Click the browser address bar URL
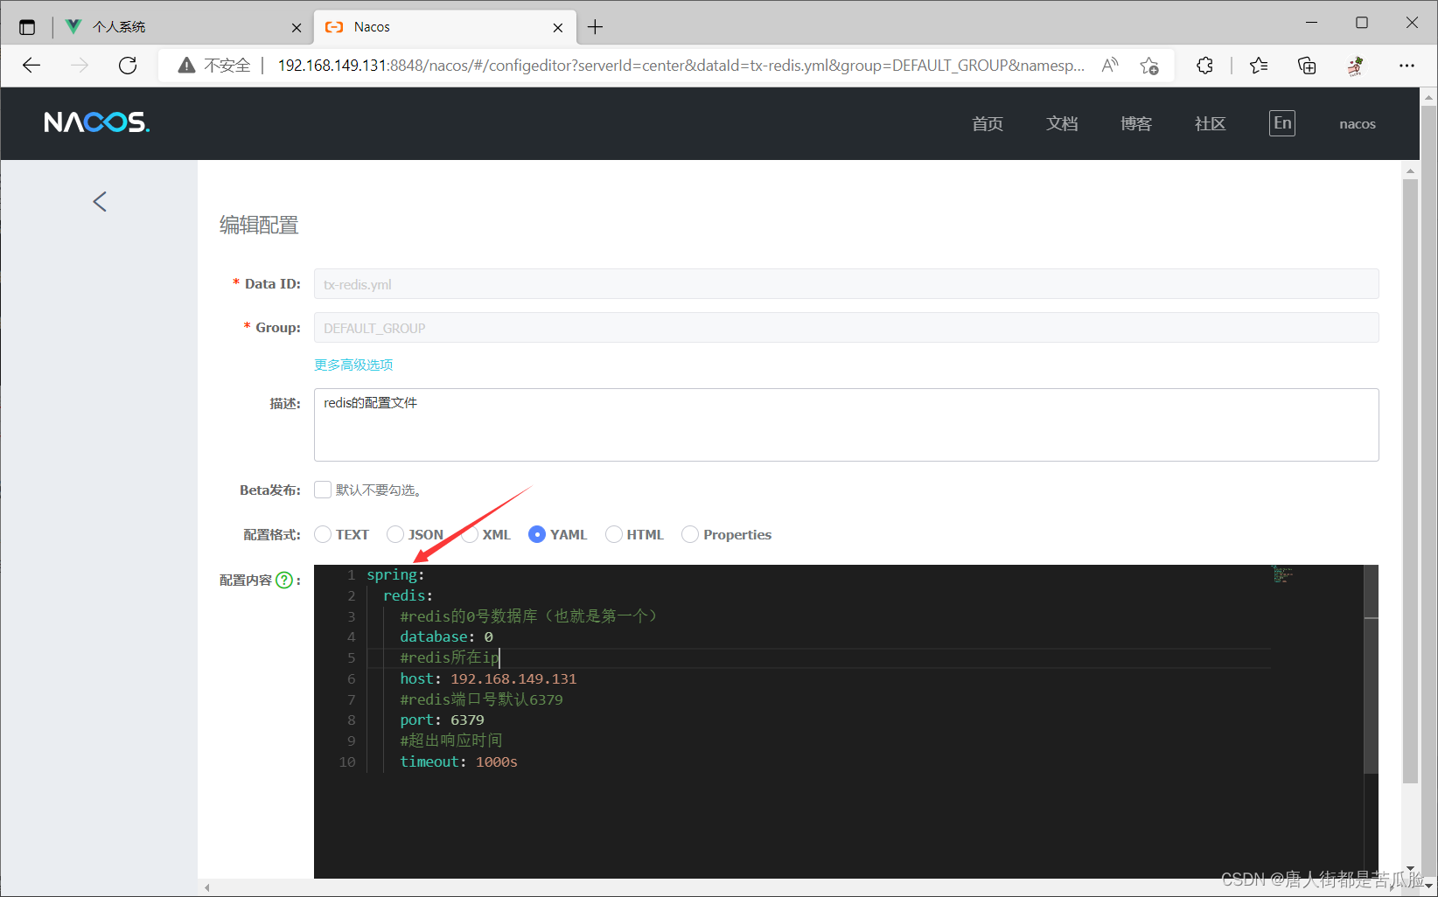 click(681, 66)
